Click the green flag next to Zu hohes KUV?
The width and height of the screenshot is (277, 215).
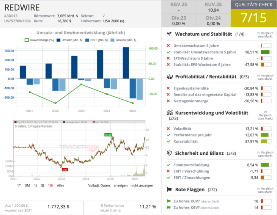point(169,201)
